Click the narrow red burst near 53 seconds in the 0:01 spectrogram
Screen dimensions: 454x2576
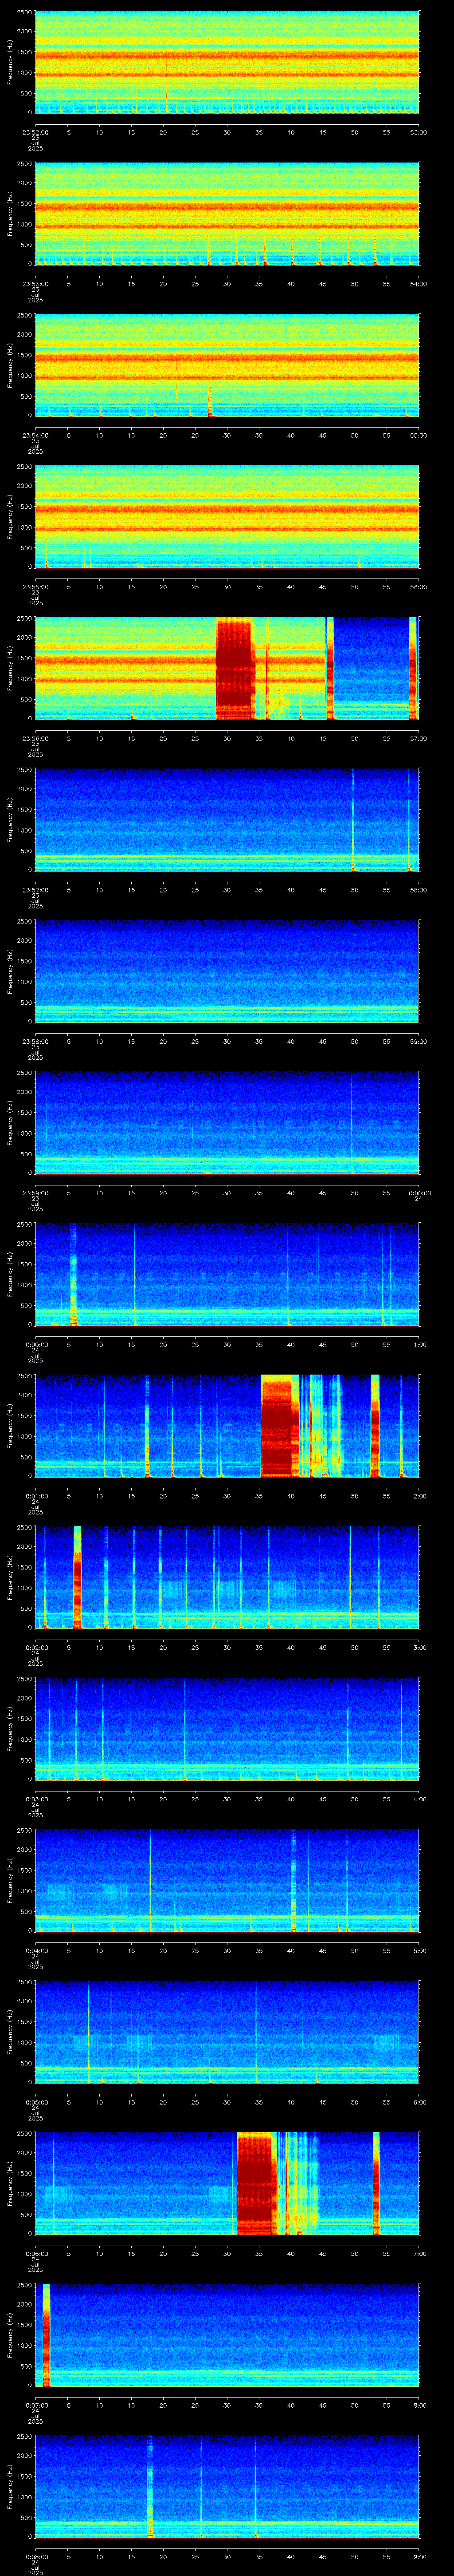375,1426
